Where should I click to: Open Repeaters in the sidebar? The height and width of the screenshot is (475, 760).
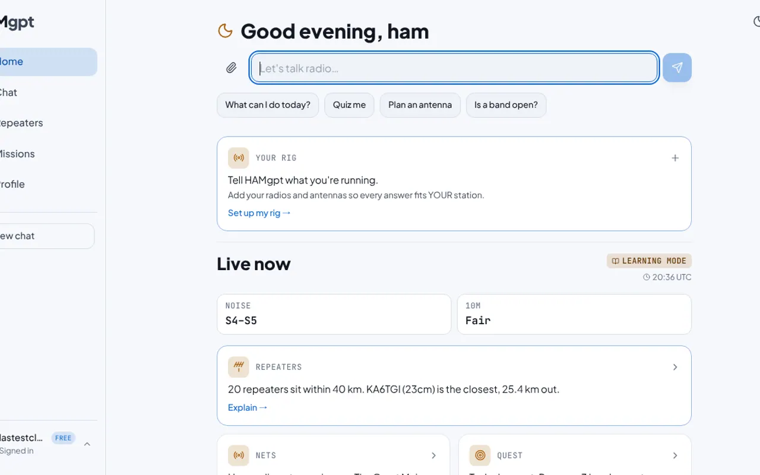47,123
